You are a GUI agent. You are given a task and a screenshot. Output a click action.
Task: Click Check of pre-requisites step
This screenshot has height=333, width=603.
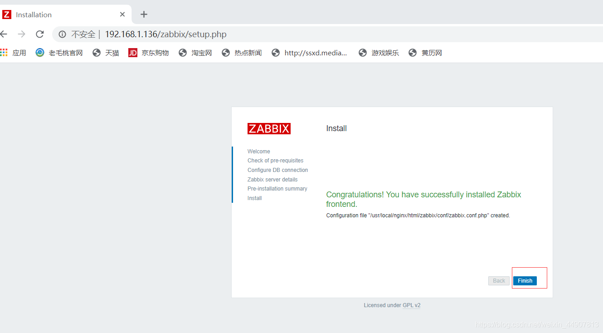tap(276, 161)
